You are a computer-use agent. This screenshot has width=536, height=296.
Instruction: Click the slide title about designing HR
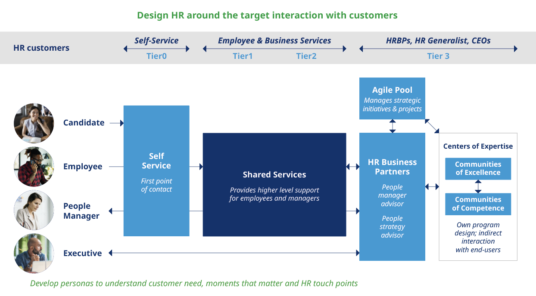[x=267, y=15]
